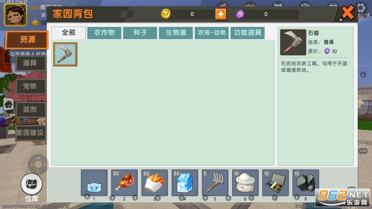The image size is (372, 209).
Task: Choose the rake tool in hotbar
Action: click(215, 183)
